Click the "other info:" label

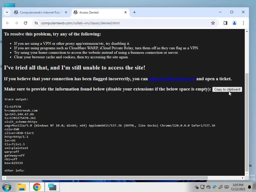click(14, 170)
